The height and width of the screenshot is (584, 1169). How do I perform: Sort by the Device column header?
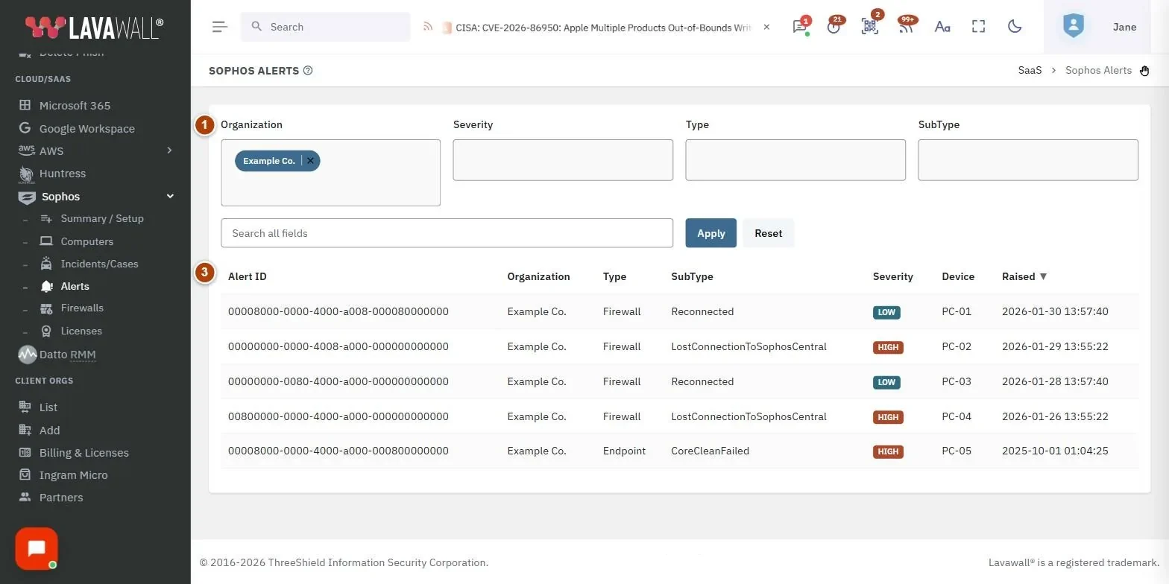click(x=958, y=276)
